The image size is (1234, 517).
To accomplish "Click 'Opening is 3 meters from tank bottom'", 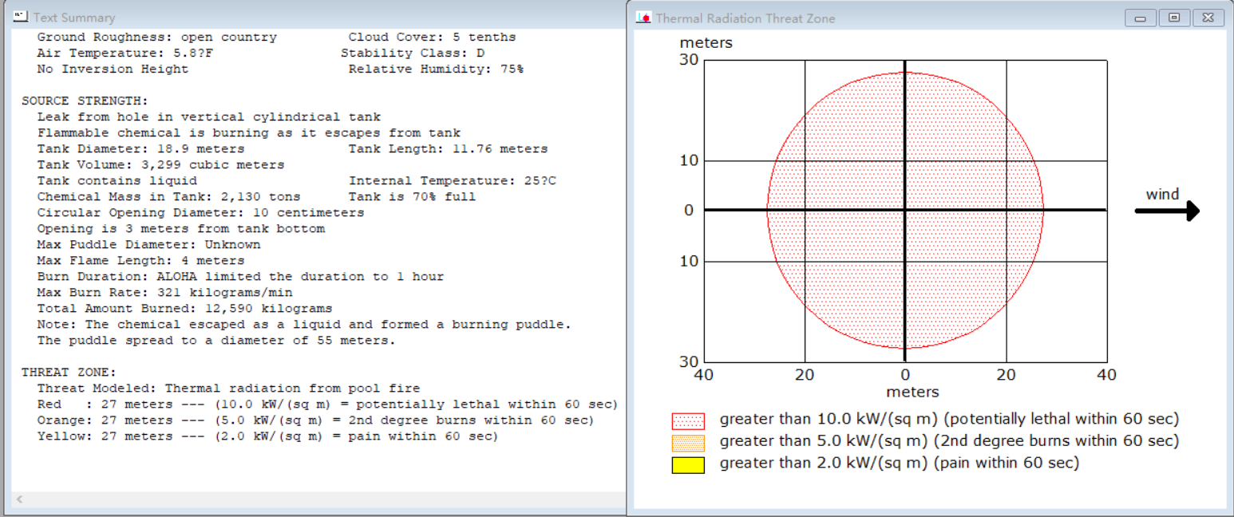I will (180, 229).
